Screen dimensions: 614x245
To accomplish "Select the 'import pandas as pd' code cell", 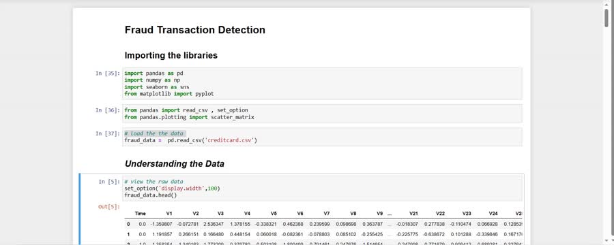I will click(x=322, y=84).
